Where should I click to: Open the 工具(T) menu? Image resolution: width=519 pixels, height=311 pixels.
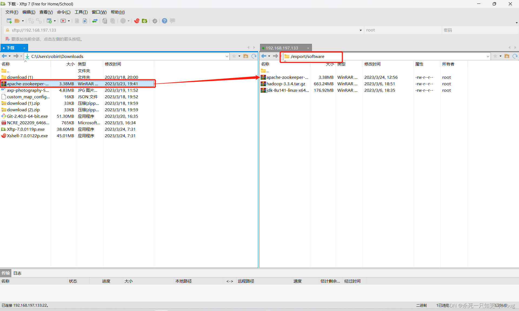tap(81, 12)
